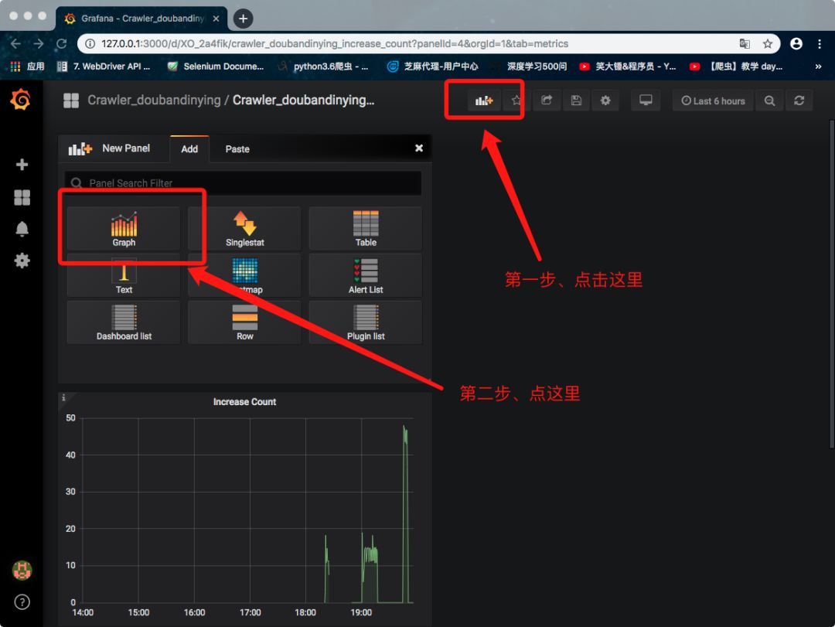Open the Create plus menu in sidebar
Image resolution: width=835 pixels, height=627 pixels.
(x=22, y=164)
